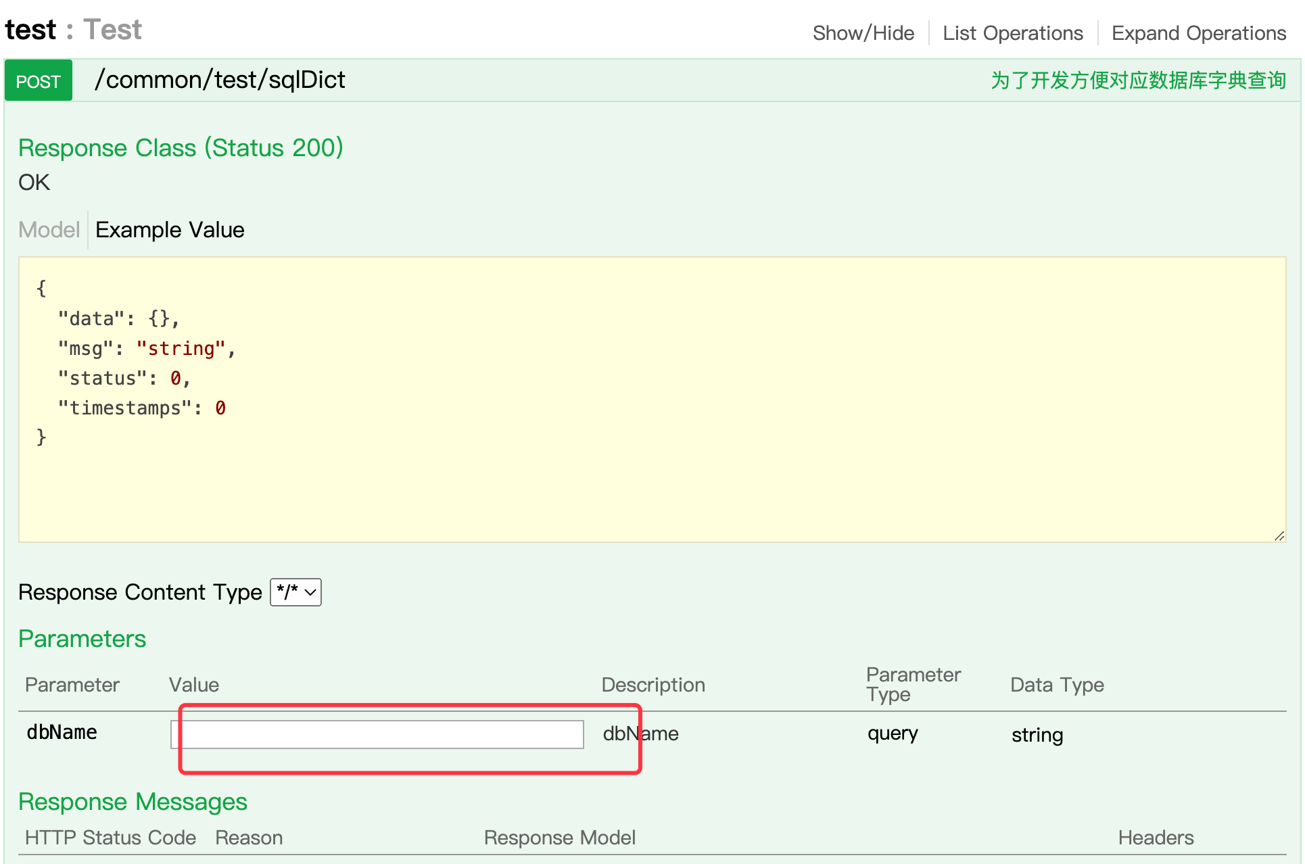Click the example JSON response box
The width and height of the screenshot is (1305, 864).
tap(652, 399)
